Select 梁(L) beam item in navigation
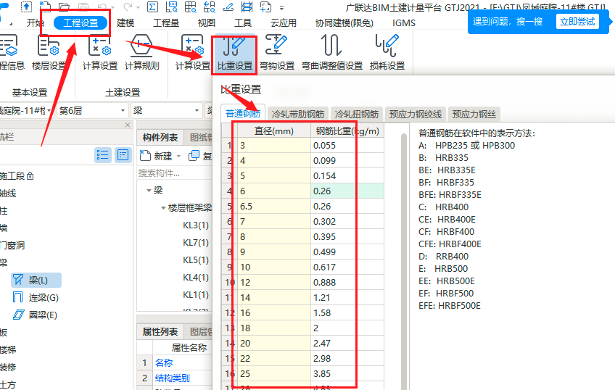The height and width of the screenshot is (390, 615). point(36,281)
